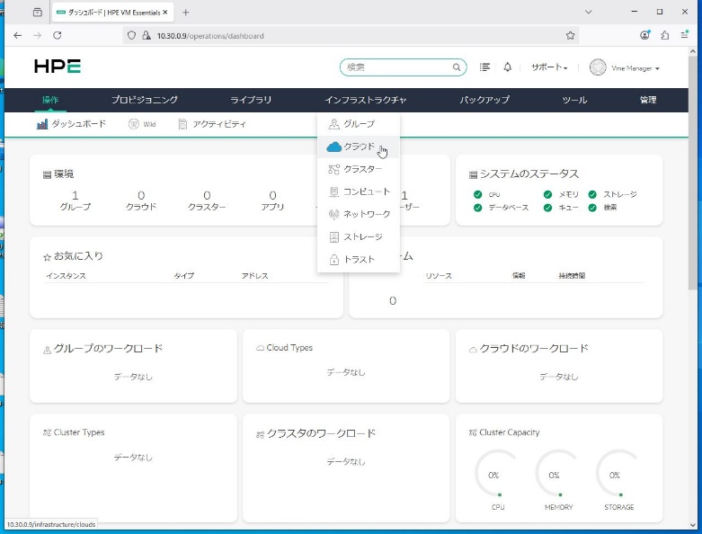The width and height of the screenshot is (702, 534).
Task: Open the notifications bell icon
Action: click(507, 67)
